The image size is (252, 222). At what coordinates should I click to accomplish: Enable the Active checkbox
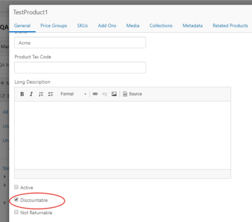16,187
